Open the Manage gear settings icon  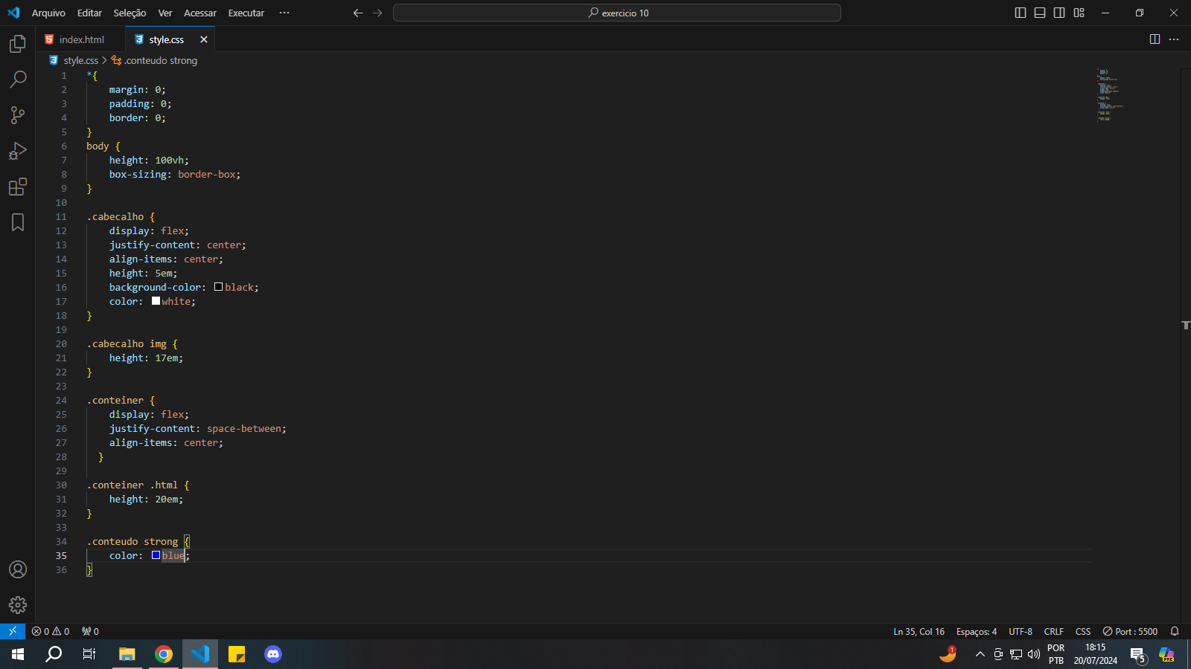coord(18,605)
